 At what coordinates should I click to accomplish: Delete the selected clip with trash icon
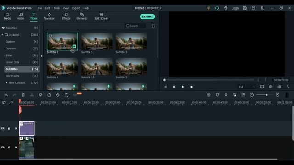click(23, 95)
